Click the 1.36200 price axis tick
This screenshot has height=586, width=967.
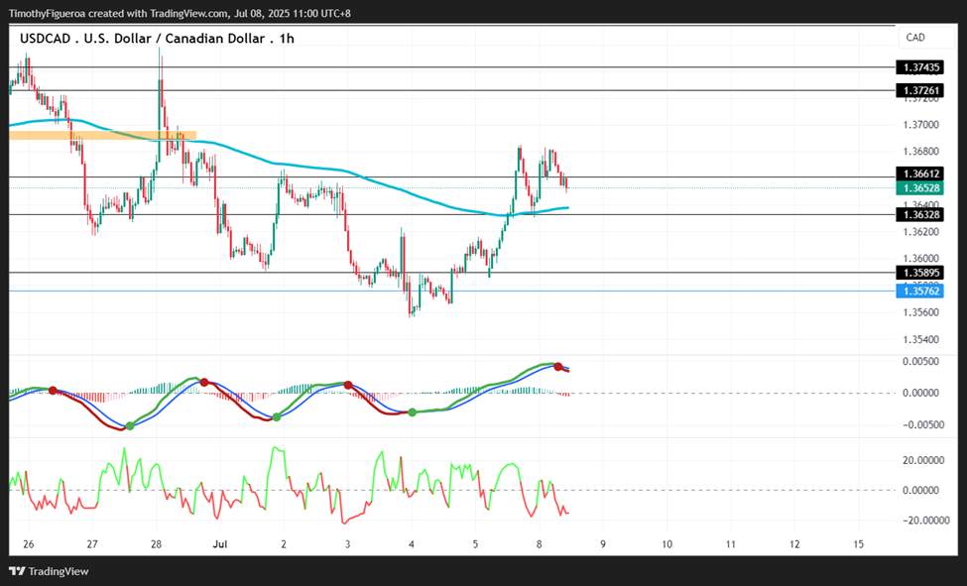tap(920, 232)
